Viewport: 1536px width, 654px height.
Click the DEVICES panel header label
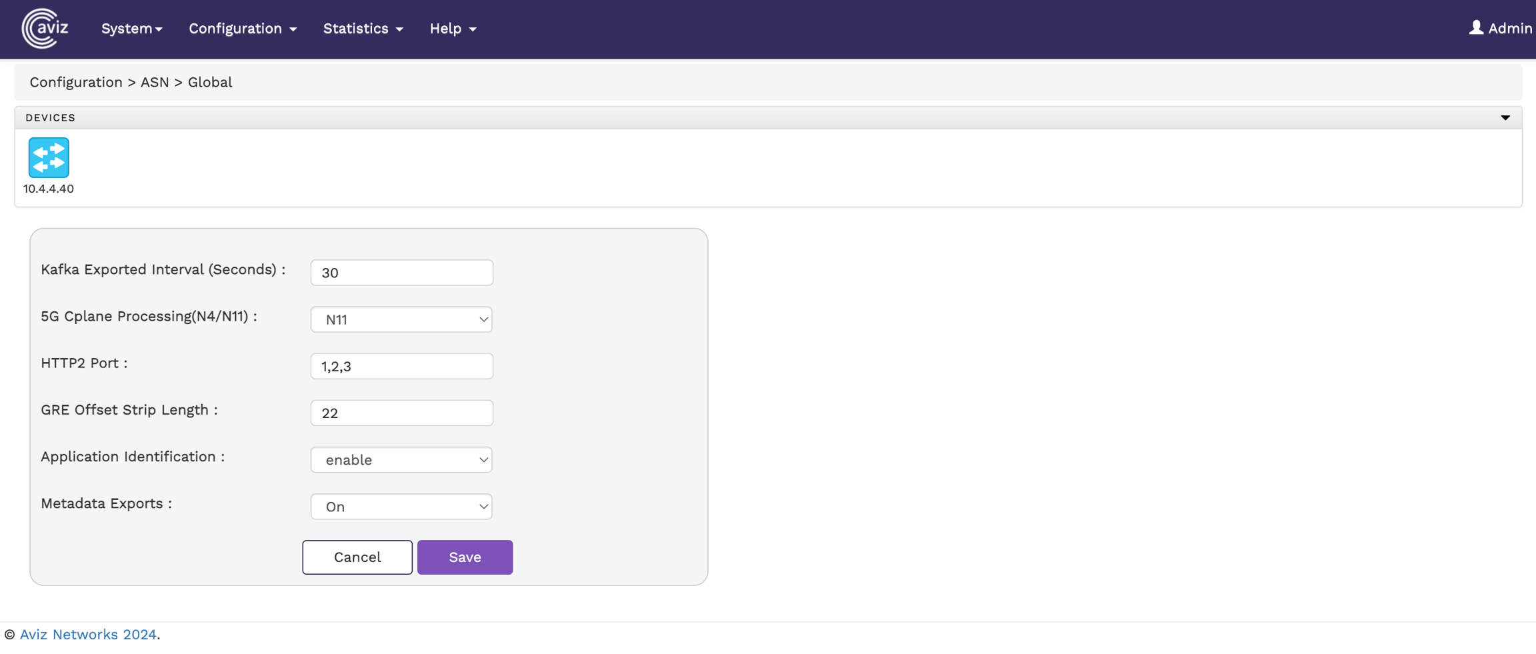point(51,118)
